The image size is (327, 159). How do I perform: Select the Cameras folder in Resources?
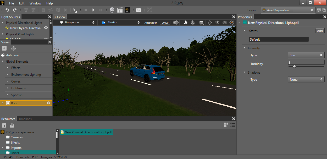pyautogui.click(x=16, y=137)
